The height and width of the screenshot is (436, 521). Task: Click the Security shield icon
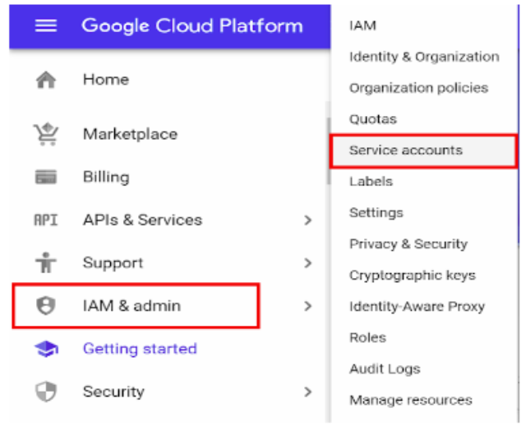click(46, 392)
